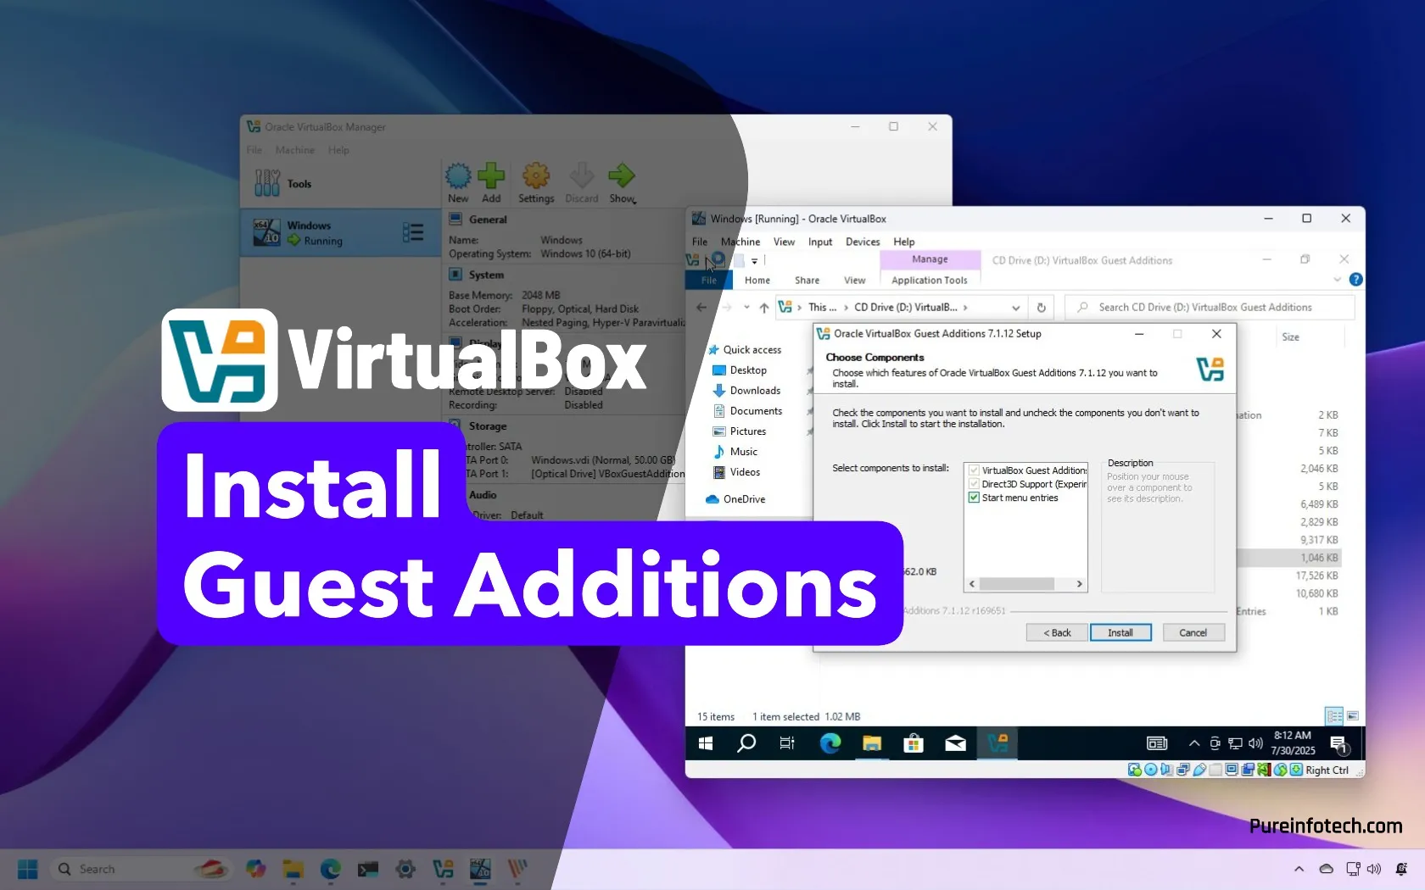The image size is (1425, 890).
Task: Open Settings in VirtualBox Manager toolbar
Action: click(x=536, y=183)
